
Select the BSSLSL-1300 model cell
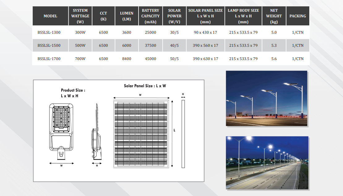pyautogui.click(x=49, y=33)
